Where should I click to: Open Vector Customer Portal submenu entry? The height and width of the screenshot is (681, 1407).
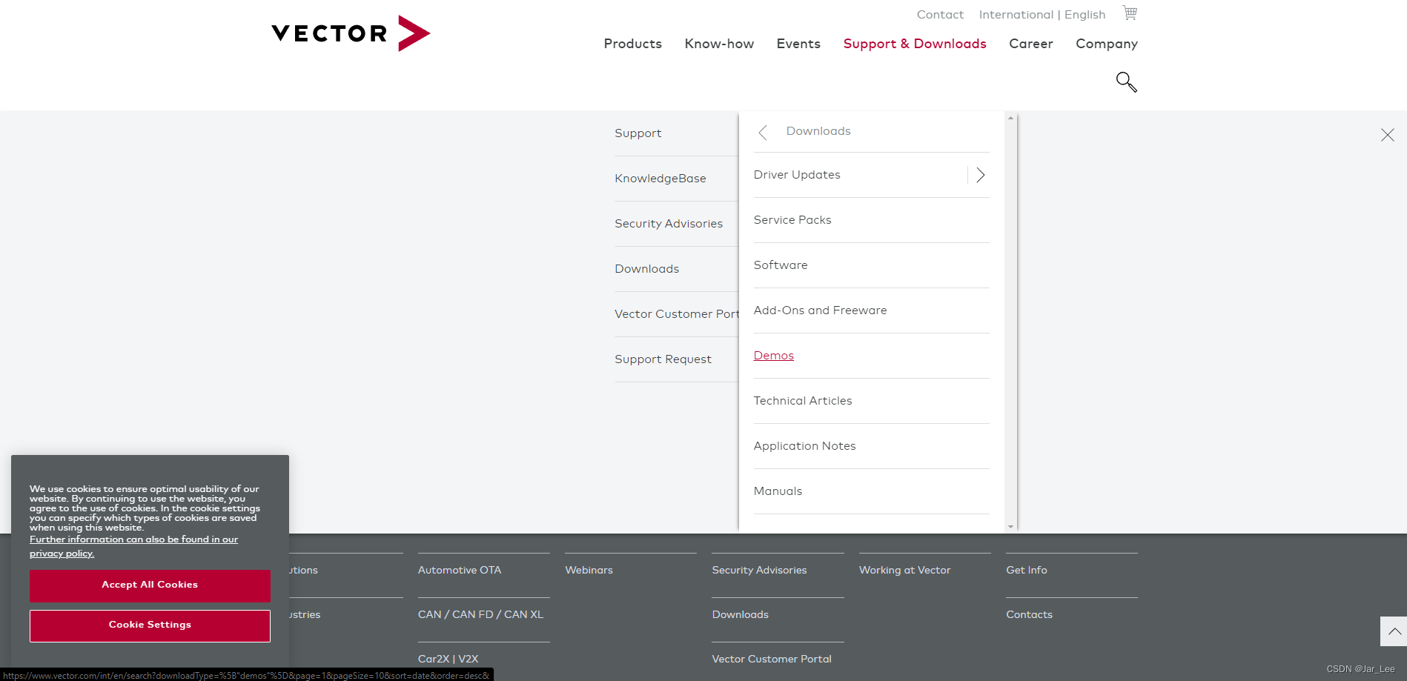(x=676, y=314)
